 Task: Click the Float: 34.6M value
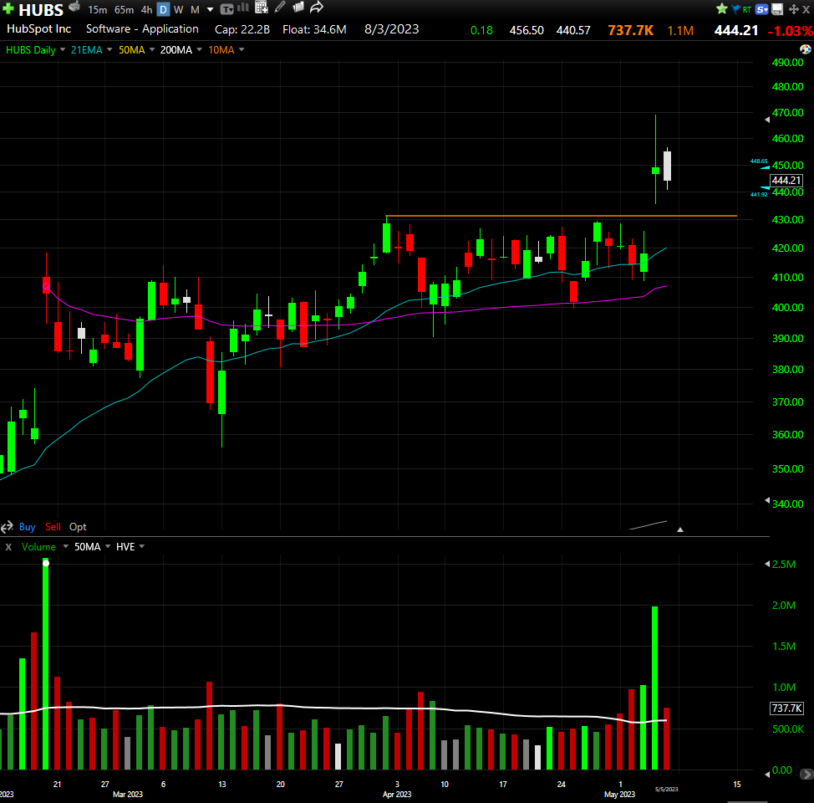point(314,29)
